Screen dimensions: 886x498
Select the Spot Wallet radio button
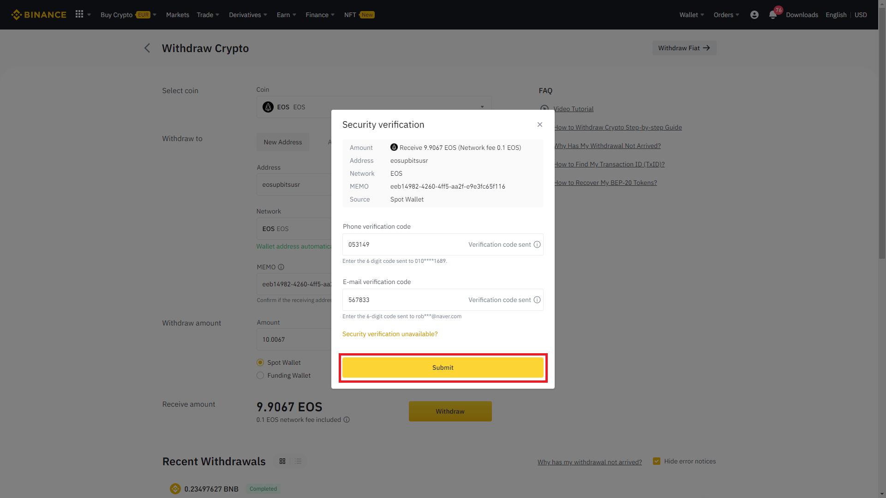click(260, 362)
